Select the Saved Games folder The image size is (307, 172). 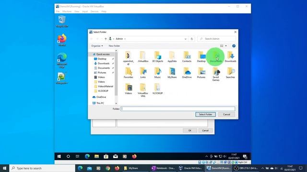216,75
